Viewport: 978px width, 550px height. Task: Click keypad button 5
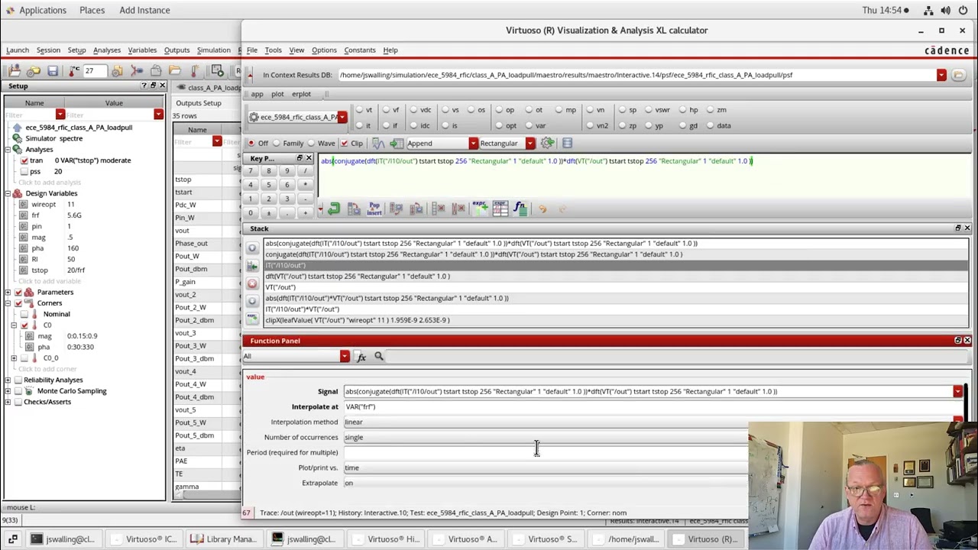click(268, 185)
